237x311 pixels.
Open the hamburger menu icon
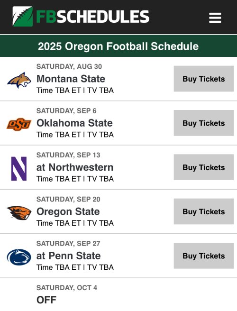click(x=215, y=18)
